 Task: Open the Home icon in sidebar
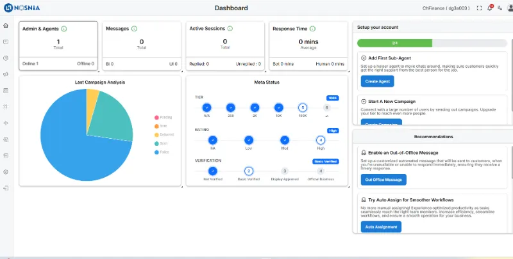[6, 26]
